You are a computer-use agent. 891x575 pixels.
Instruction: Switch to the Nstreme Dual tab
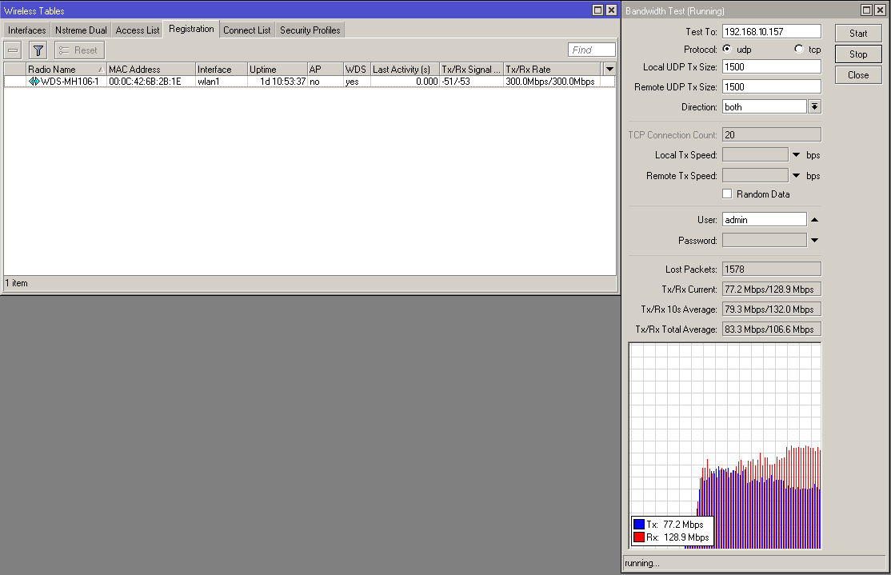click(x=81, y=30)
